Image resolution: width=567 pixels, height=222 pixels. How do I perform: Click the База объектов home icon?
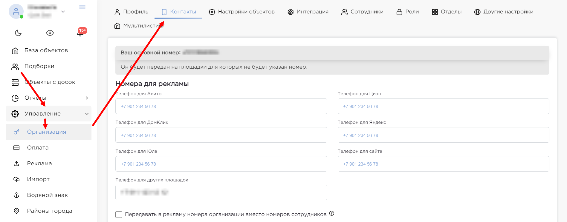(15, 51)
